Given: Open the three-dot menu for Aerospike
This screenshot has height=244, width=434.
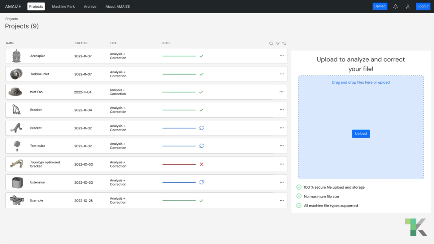Looking at the screenshot, I should [x=282, y=56].
